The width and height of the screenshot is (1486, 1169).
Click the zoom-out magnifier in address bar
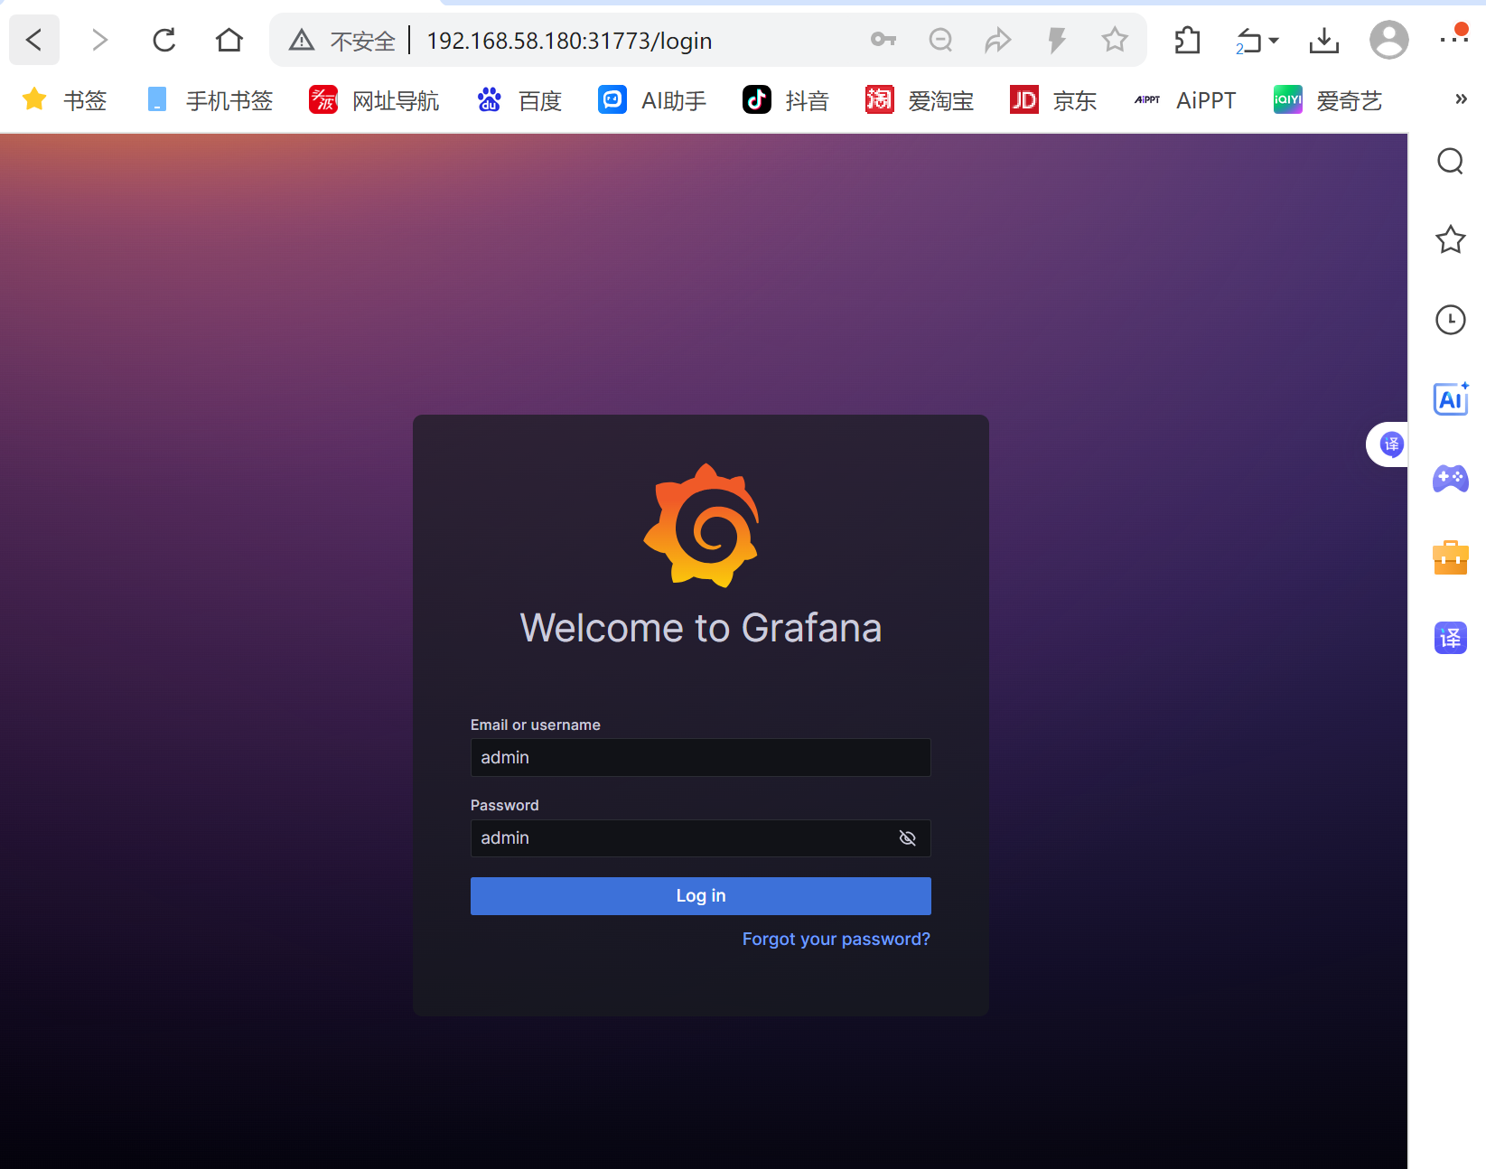point(941,40)
